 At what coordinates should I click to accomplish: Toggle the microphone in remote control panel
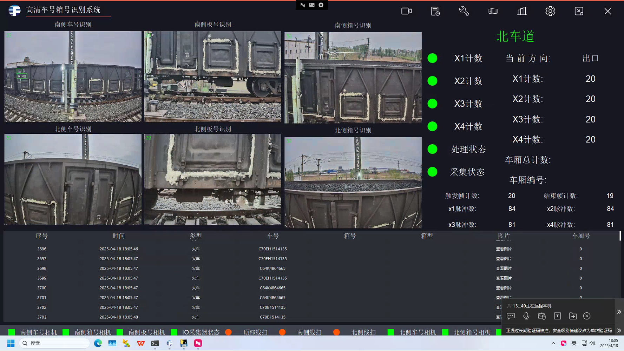[x=526, y=316]
